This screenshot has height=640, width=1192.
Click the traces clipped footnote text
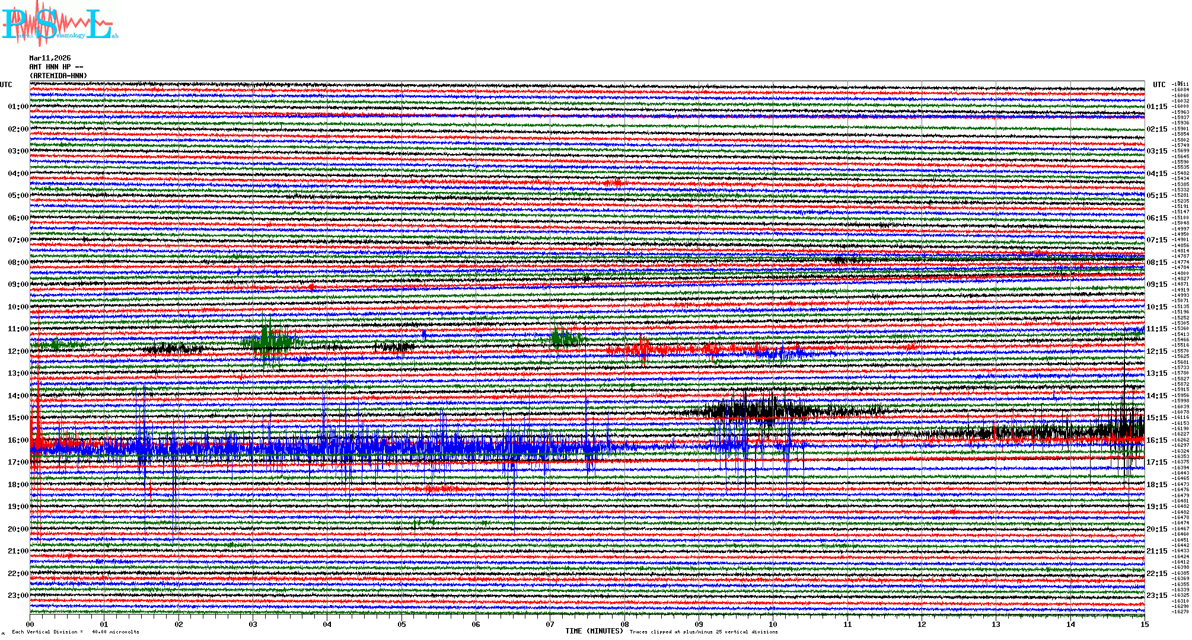point(703,632)
